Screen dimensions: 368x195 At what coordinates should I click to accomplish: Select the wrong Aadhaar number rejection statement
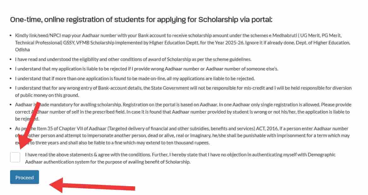(146, 69)
